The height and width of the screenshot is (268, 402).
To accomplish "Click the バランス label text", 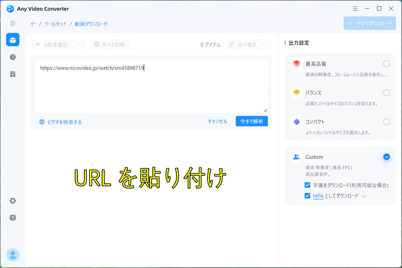I will pos(313,93).
